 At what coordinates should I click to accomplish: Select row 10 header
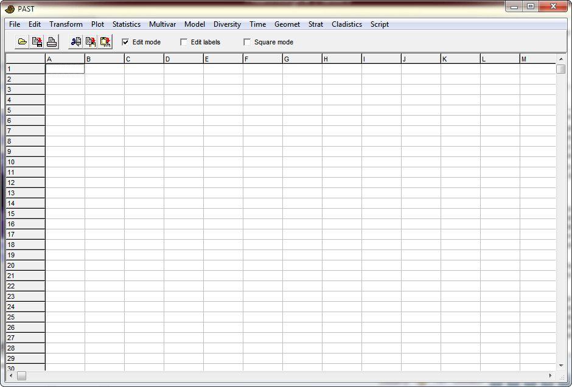pos(26,162)
